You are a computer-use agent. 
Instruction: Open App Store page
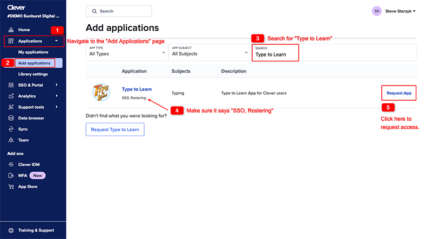point(28,186)
